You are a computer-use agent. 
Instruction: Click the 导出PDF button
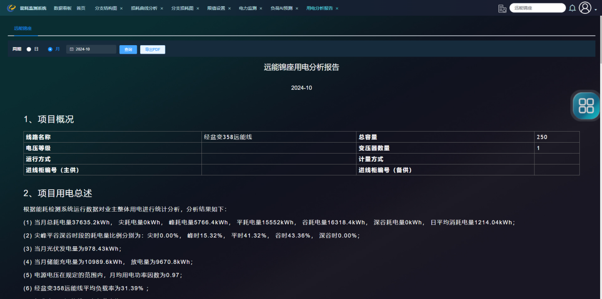(x=153, y=49)
